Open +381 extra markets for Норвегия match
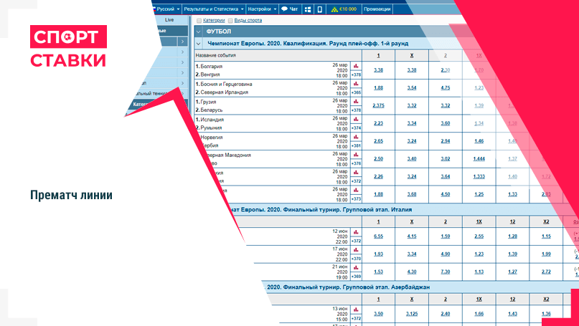The image size is (579, 326). [357, 145]
